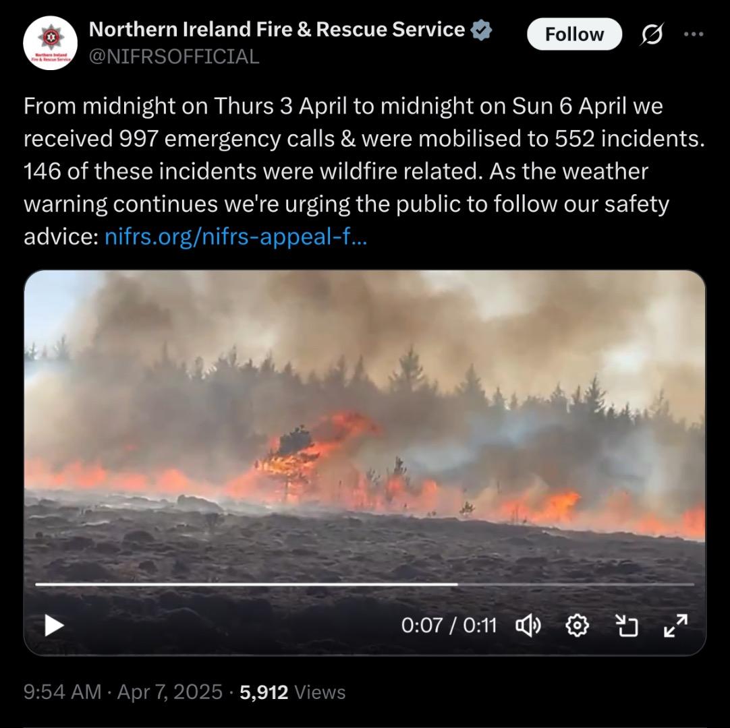Open the Grok explain-post icon
The image size is (730, 728).
(651, 34)
